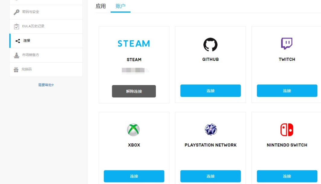Click the Xbox sphere icon
This screenshot has width=321, height=184.
[x=134, y=130]
